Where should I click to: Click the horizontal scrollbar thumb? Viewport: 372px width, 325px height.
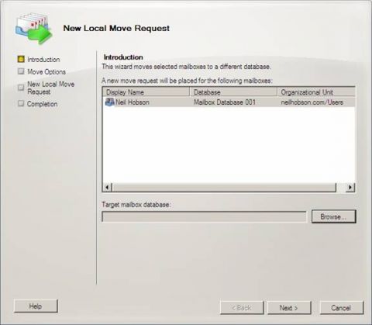click(x=224, y=187)
